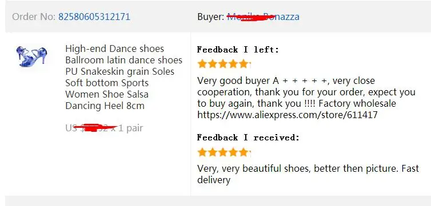431x206 pixels.
Task: Click fifth star under Feedback I received
Action: point(244,152)
